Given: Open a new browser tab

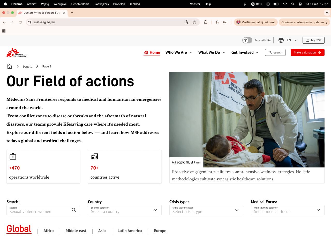Looking at the screenshot, I should 72,13.
